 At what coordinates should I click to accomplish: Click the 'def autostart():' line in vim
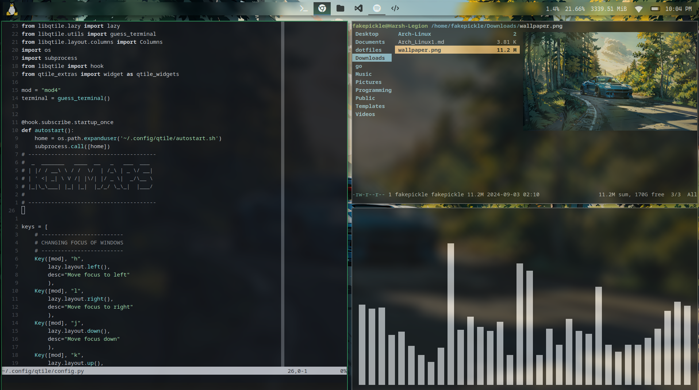tap(47, 130)
